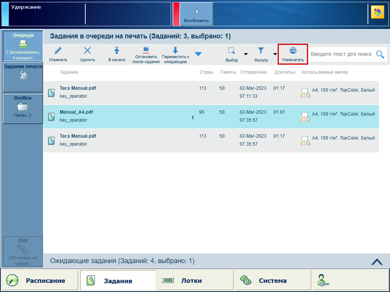Click Остановить после задания icon
The image size is (390, 292).
pyautogui.click(x=146, y=51)
